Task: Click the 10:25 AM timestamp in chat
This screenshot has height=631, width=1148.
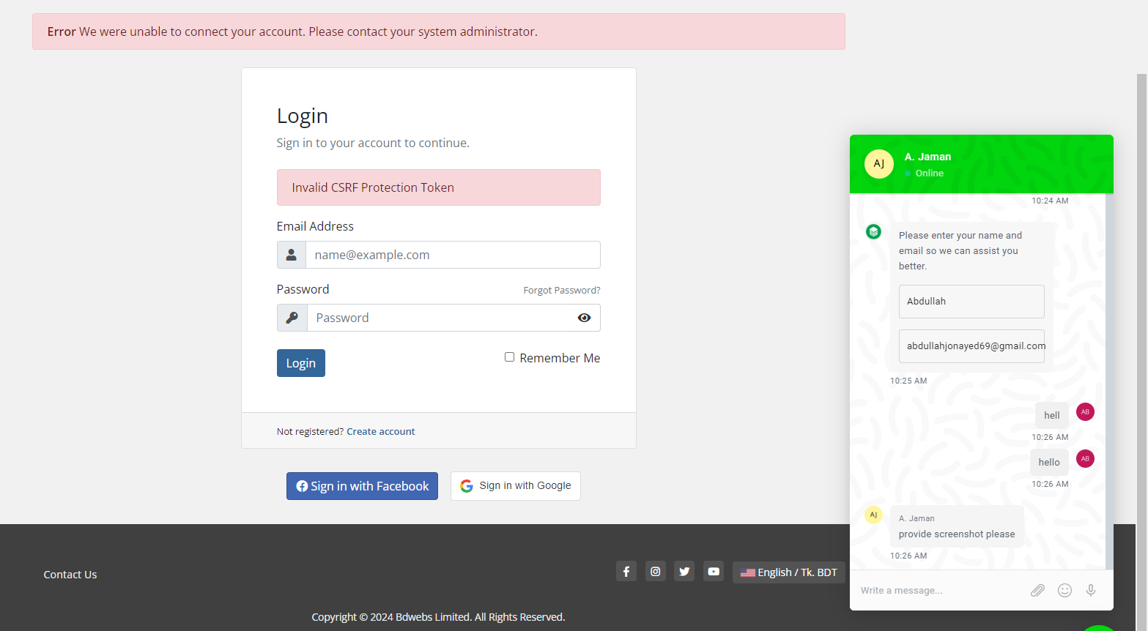Action: click(x=908, y=381)
